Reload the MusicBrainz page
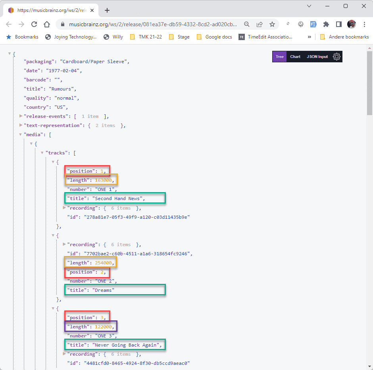The height and width of the screenshot is (370, 373). 34,24
